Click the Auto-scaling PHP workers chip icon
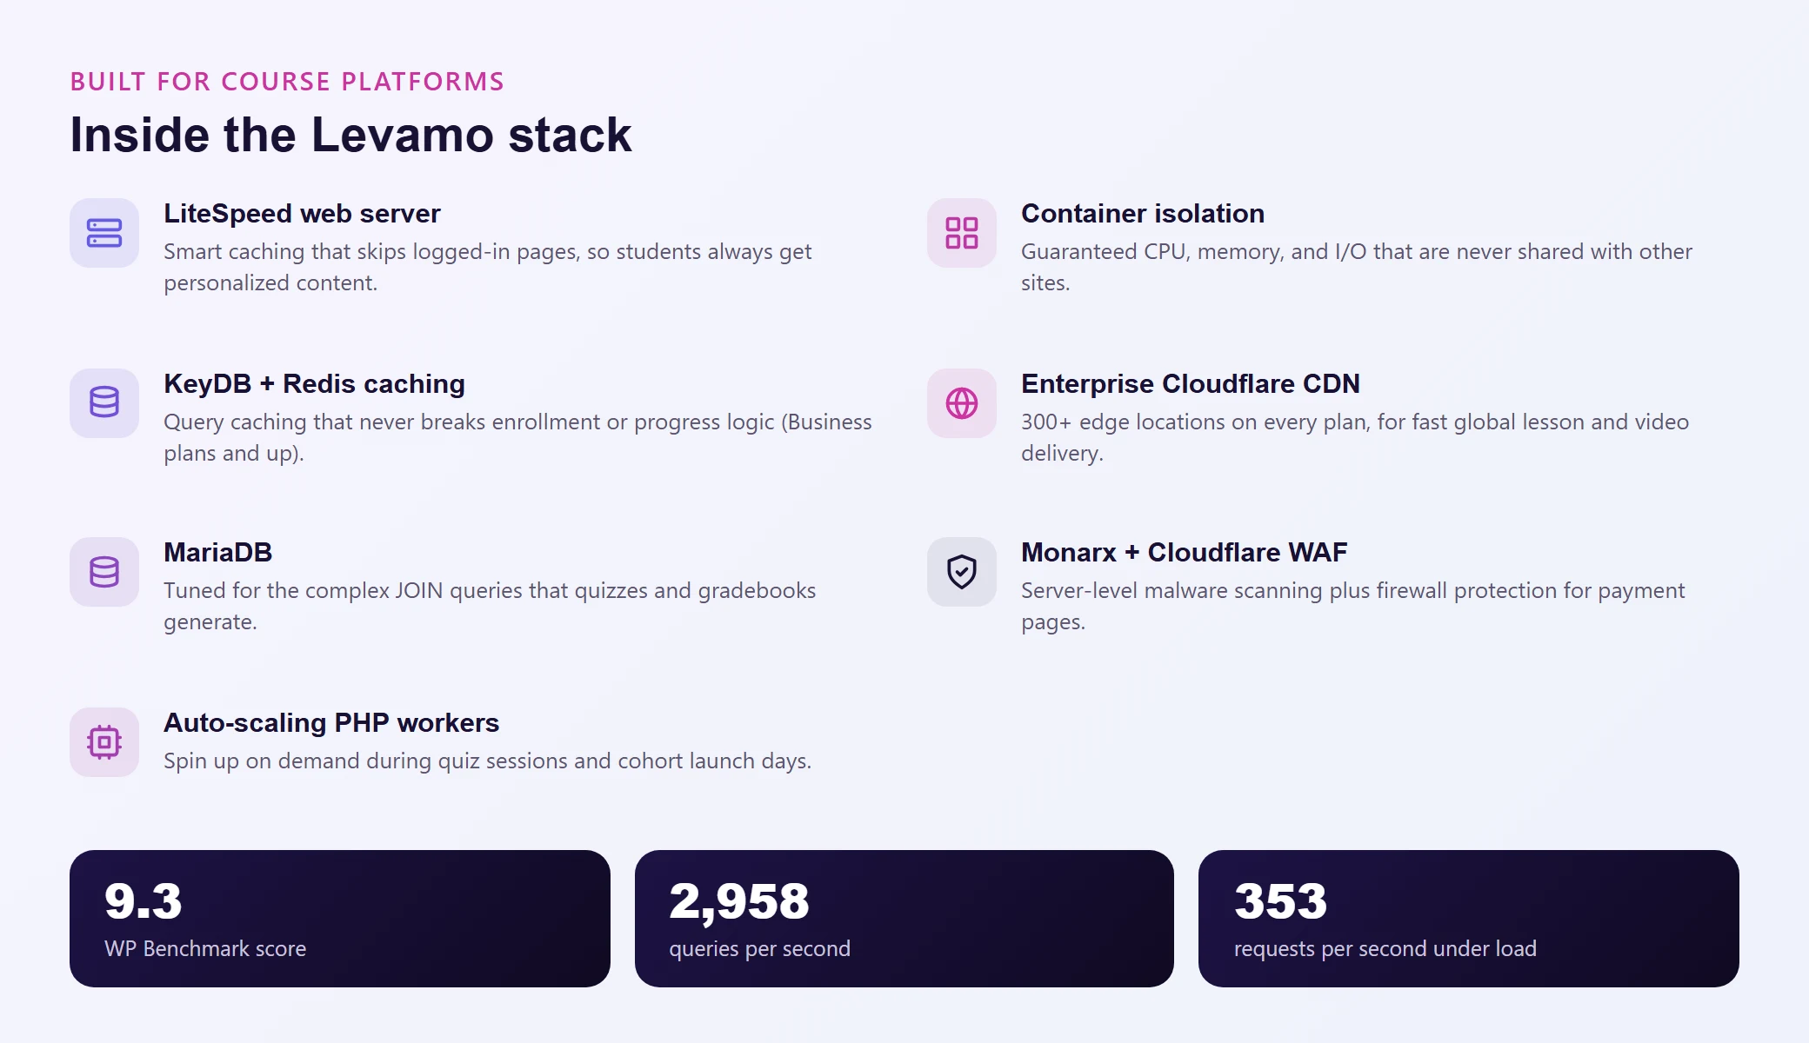 (104, 742)
